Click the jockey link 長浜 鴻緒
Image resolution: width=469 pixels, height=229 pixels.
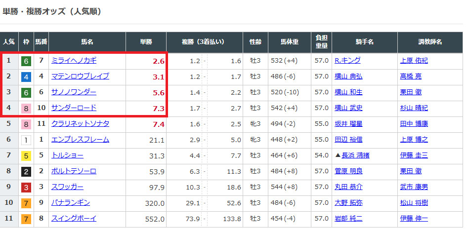click(x=352, y=155)
